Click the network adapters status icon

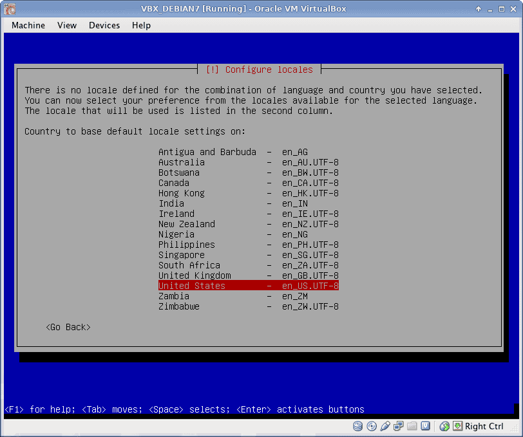tap(398, 426)
